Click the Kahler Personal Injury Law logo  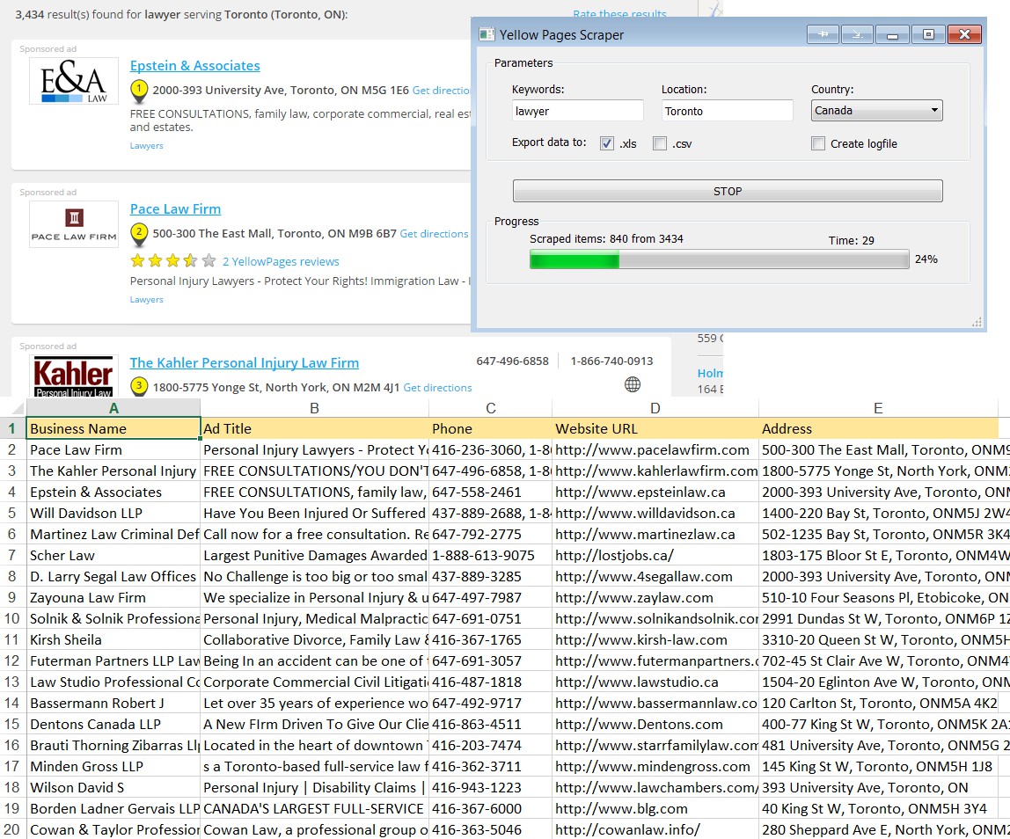pos(73,376)
